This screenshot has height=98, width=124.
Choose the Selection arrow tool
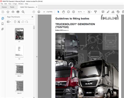(x=58, y=12)
